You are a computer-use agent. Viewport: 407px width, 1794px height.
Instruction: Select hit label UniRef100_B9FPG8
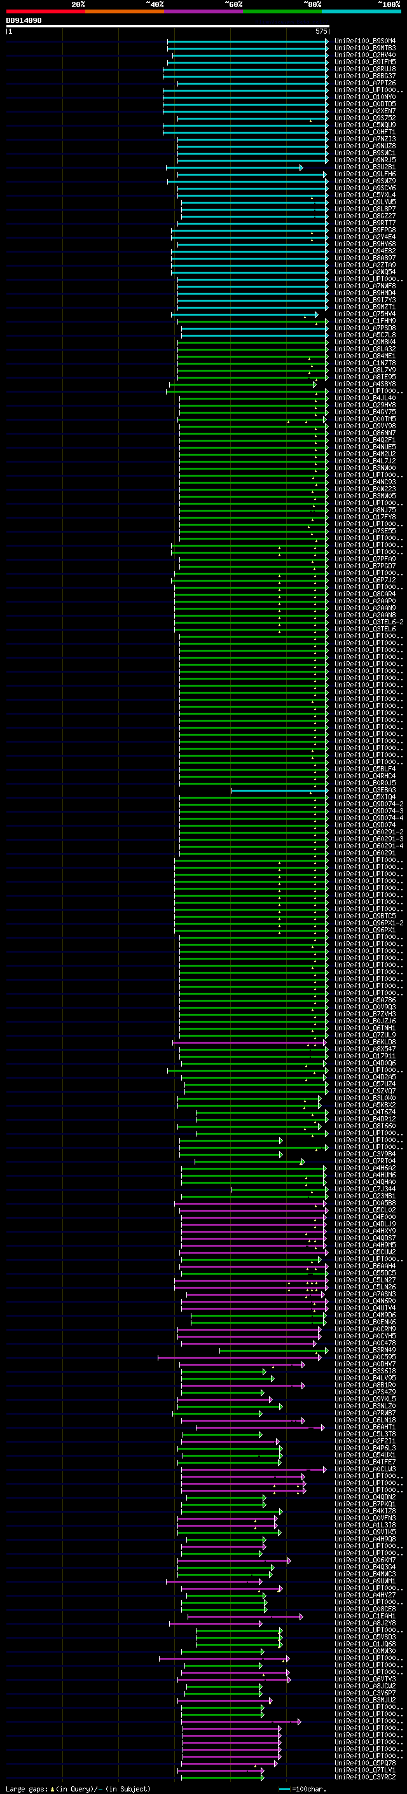pos(365,230)
